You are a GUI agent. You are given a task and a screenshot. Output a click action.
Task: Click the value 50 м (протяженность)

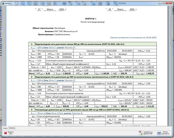47,84
